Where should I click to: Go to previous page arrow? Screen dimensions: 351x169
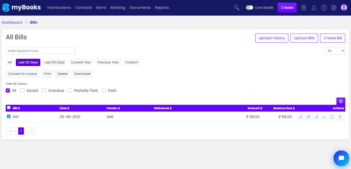(15, 131)
